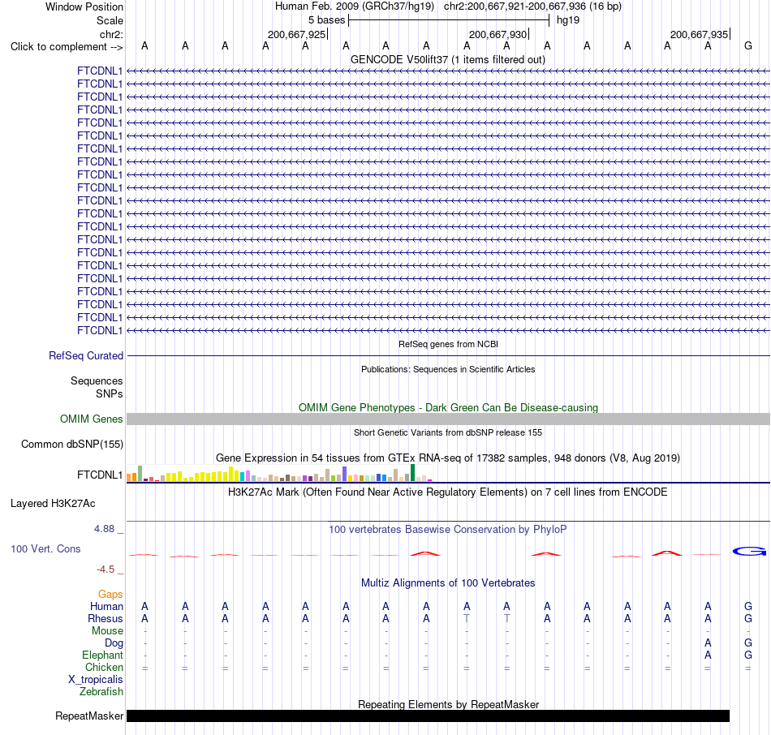The width and height of the screenshot is (771, 735).
Task: Click the "Window Position" track label
Action: click(x=84, y=6)
